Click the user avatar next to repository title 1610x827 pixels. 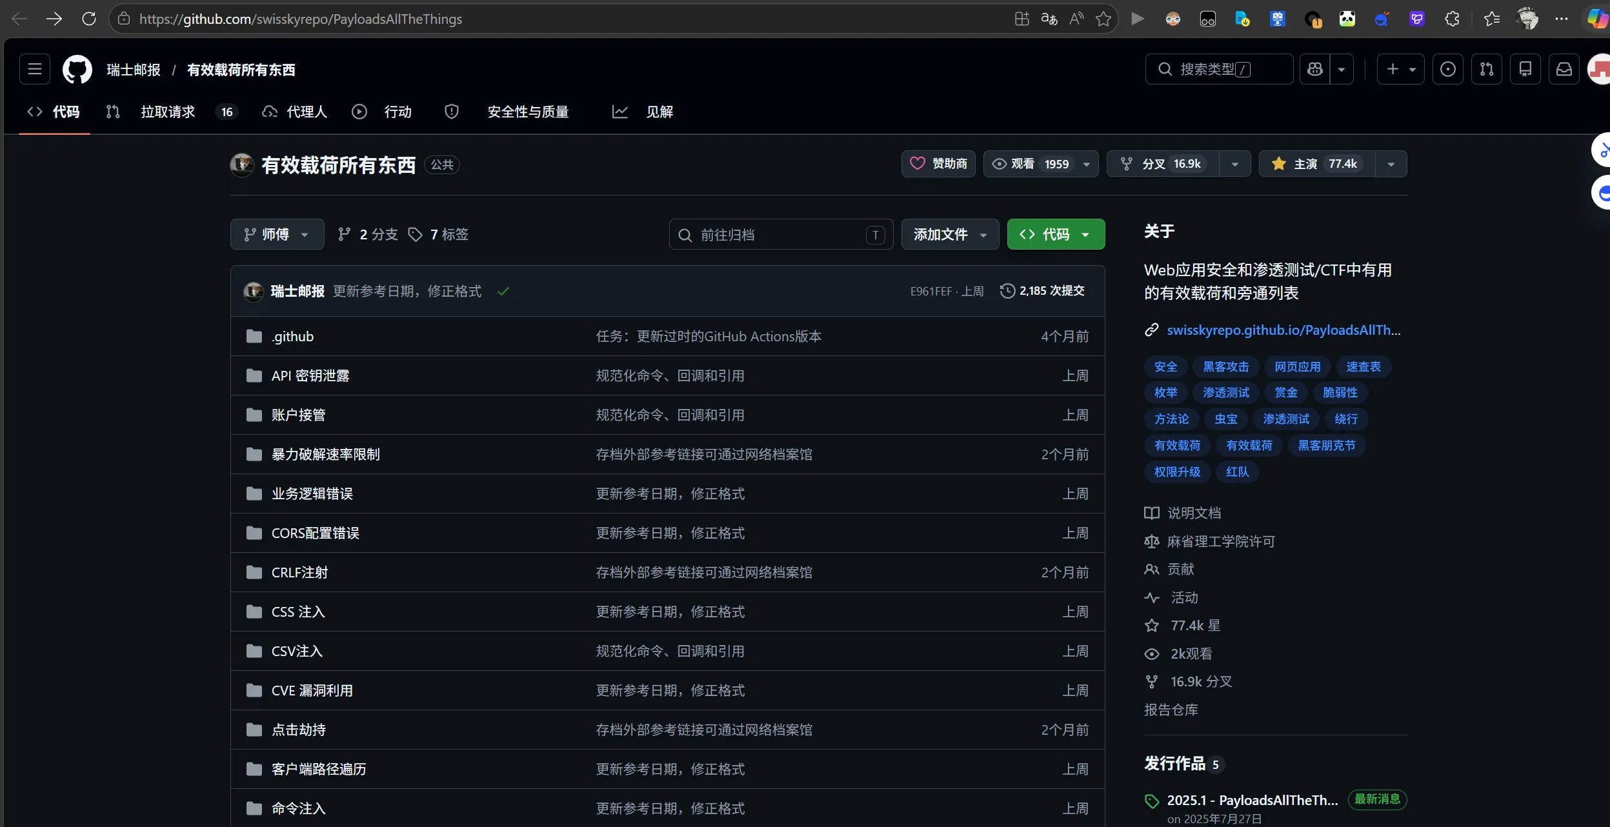(242, 164)
